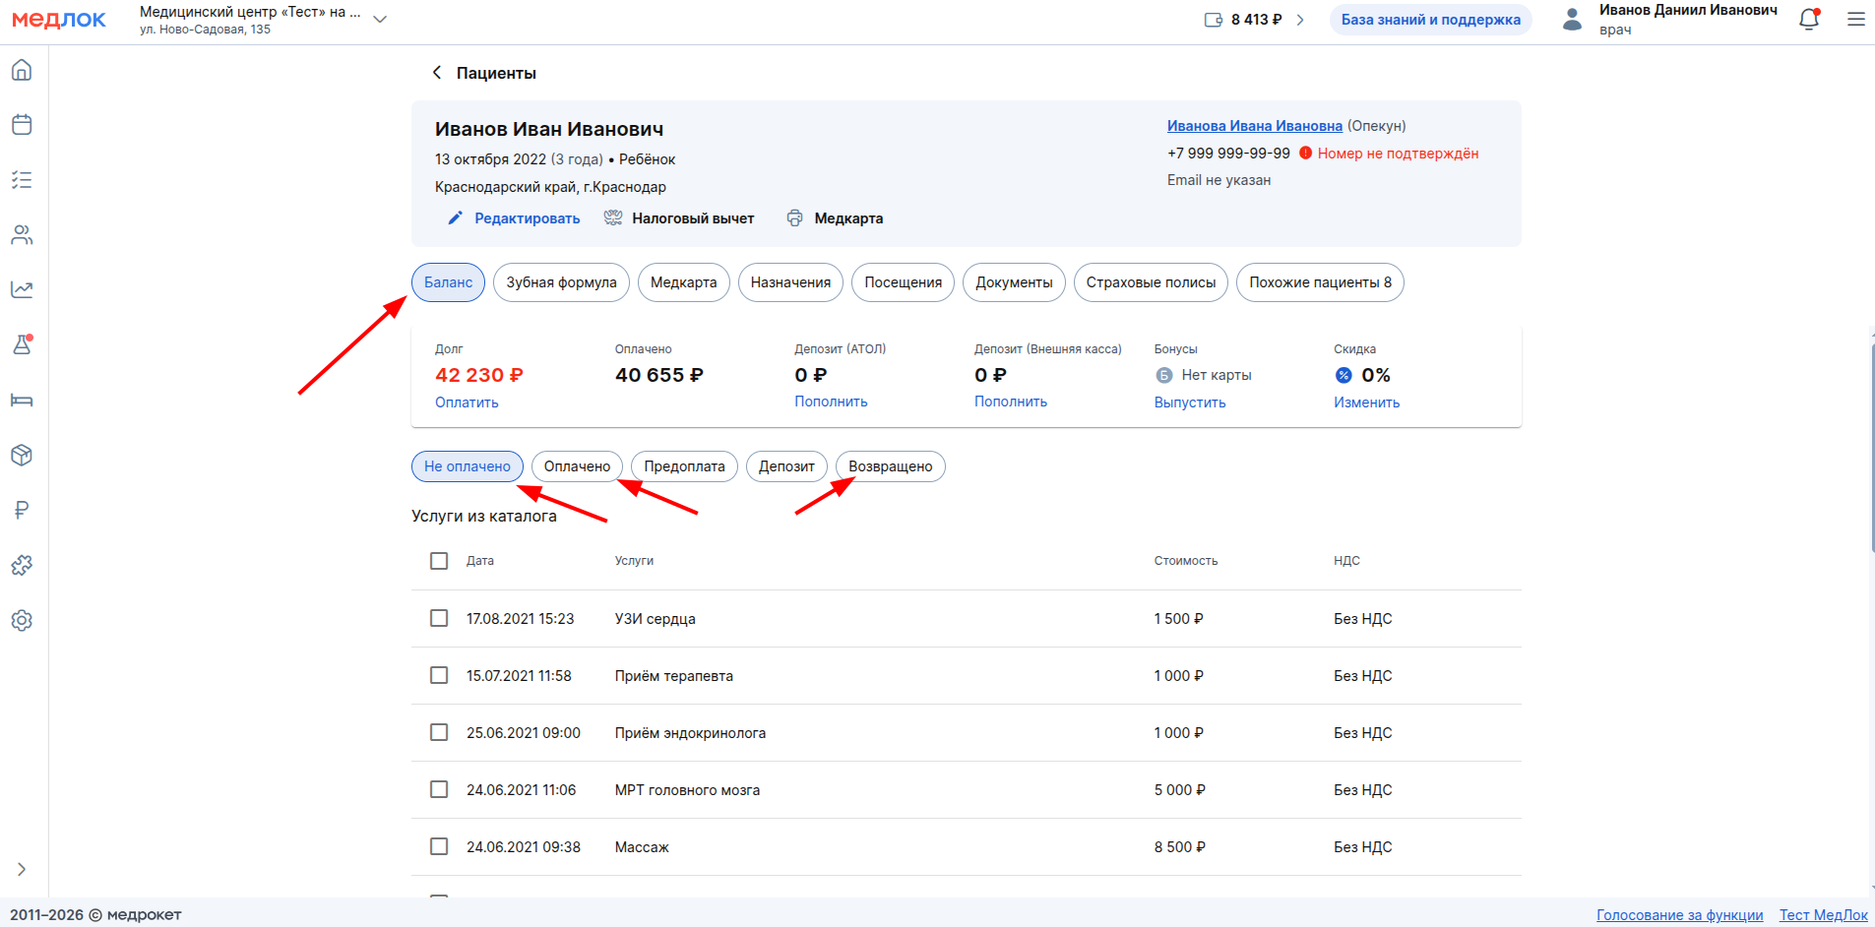
Task: Select the Массаж row checkbox
Action: (x=439, y=846)
